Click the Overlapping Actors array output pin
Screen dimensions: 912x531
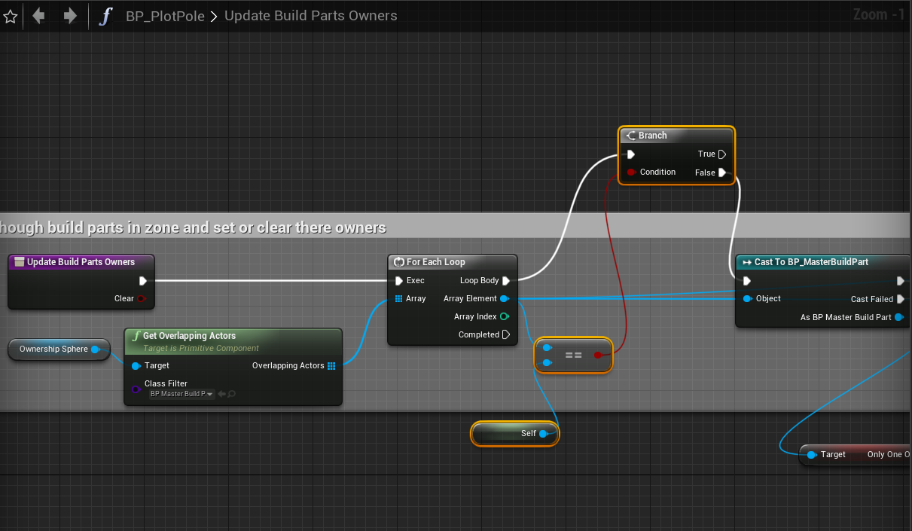pos(331,366)
